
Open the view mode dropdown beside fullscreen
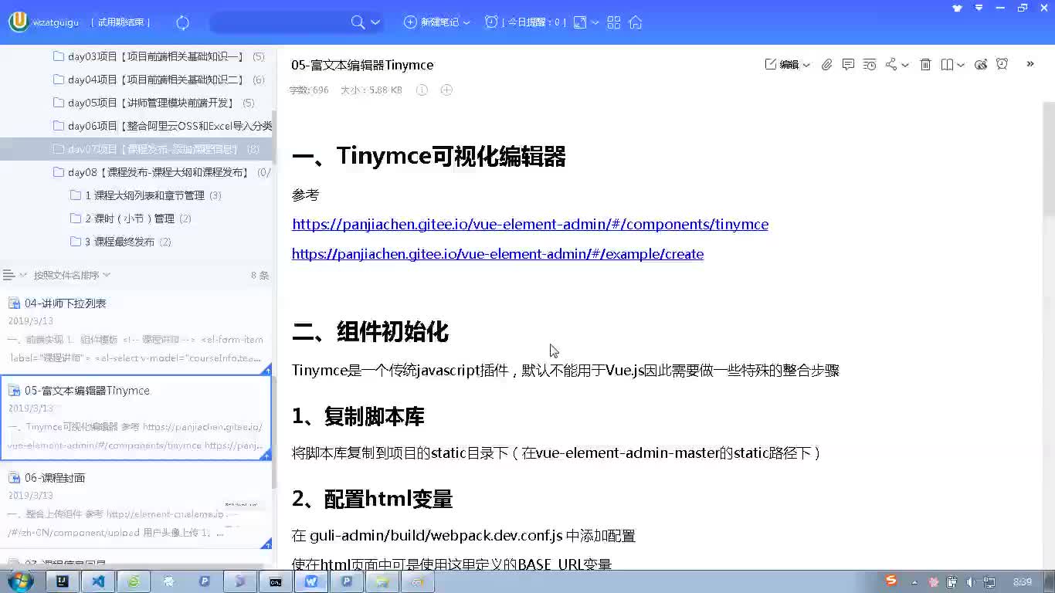(x=595, y=22)
